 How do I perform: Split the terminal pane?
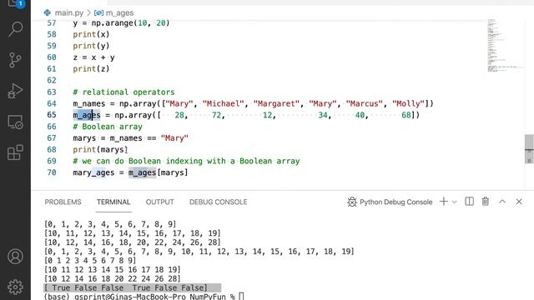point(469,202)
